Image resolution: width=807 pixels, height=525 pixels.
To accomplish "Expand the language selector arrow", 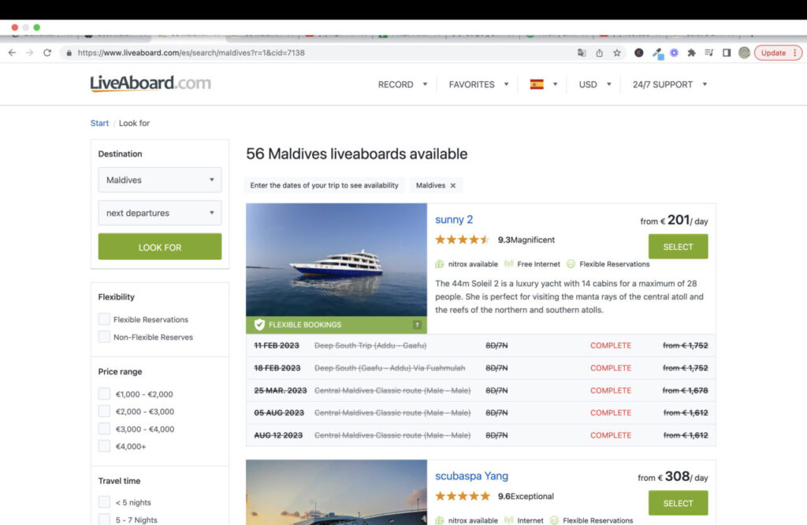I will point(555,84).
